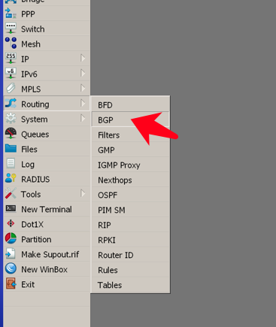Click the Log menu label
This screenshot has width=276, height=327.
pyautogui.click(x=28, y=165)
